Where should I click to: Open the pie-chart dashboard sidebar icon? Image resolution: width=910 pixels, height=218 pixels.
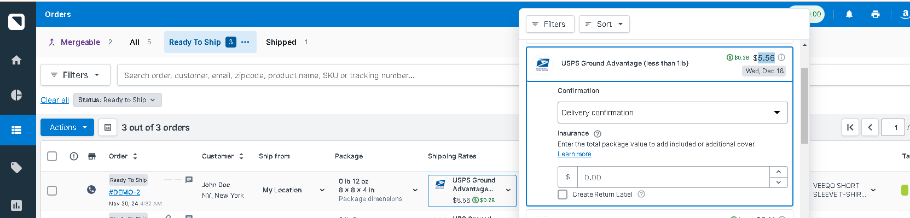(16, 95)
